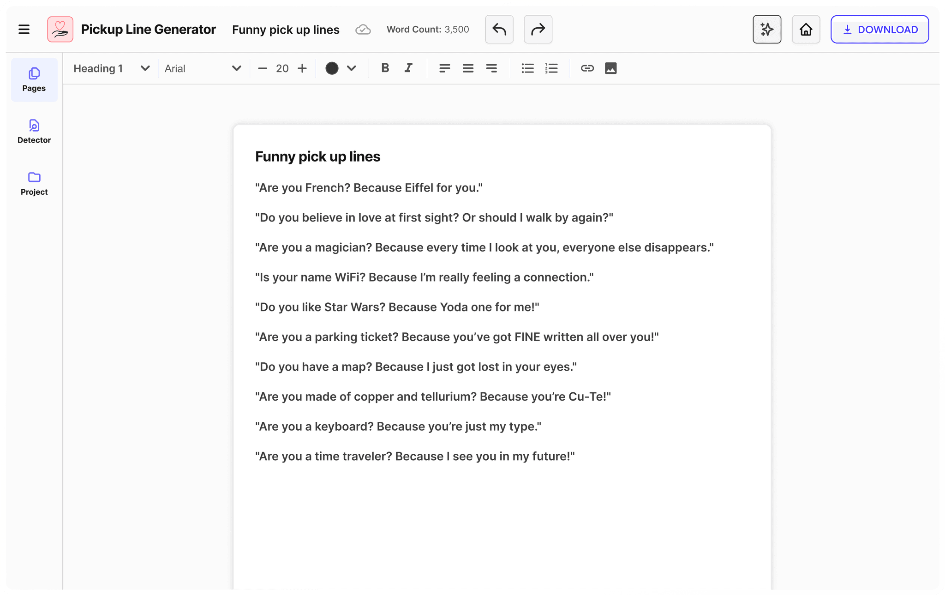Screen dimensions: 945x595
Task: Click the Star Wars Yoda pickup line
Action: pos(397,307)
